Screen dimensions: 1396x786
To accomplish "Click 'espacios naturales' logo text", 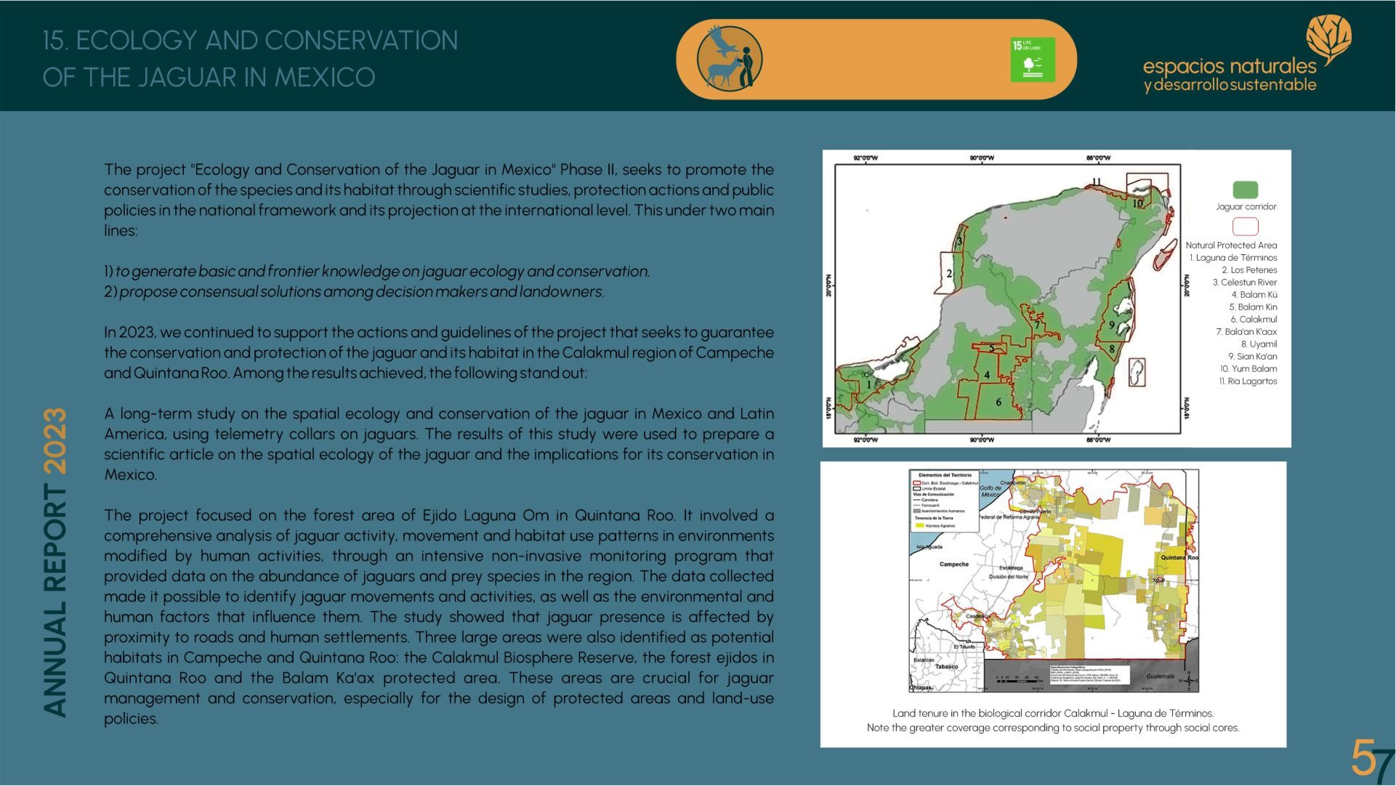I will [x=1230, y=66].
